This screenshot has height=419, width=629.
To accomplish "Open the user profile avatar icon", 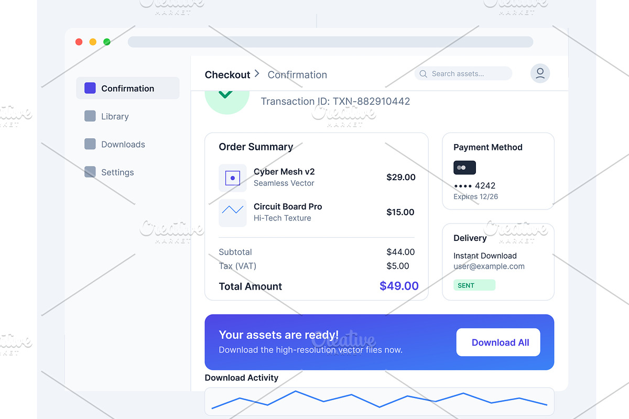I will [540, 73].
